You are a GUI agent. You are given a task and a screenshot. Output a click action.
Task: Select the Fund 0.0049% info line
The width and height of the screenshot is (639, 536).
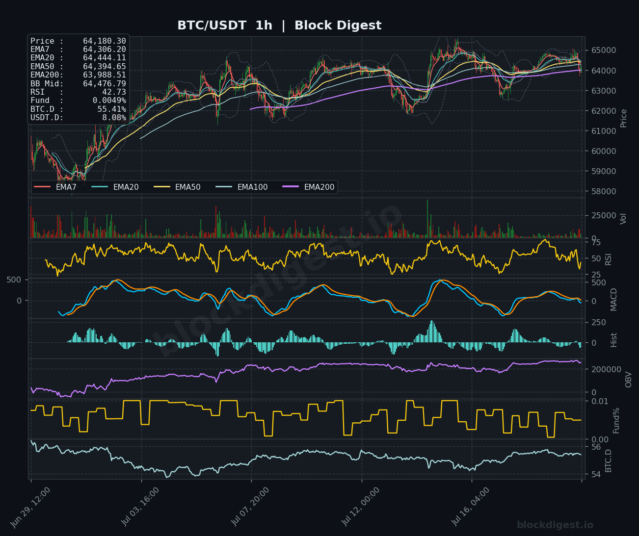click(x=78, y=101)
